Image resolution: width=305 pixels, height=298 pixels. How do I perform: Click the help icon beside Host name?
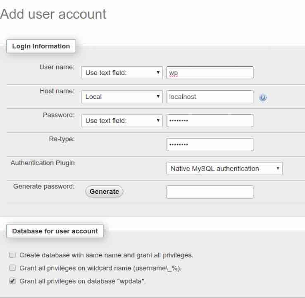[263, 98]
